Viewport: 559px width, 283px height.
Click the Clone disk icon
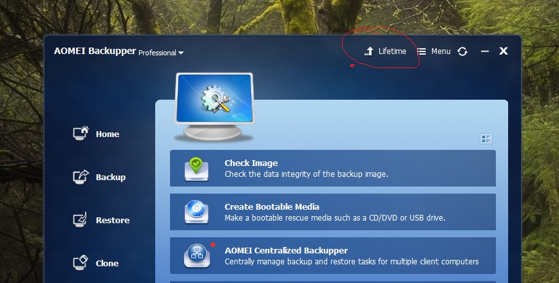(81, 262)
